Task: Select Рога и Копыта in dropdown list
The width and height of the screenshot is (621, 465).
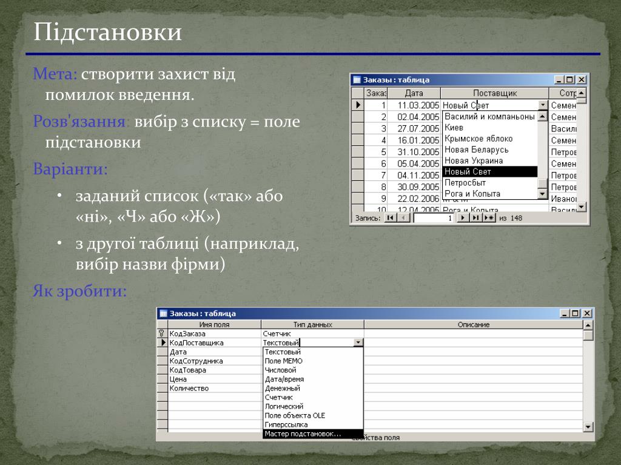Action: [490, 194]
